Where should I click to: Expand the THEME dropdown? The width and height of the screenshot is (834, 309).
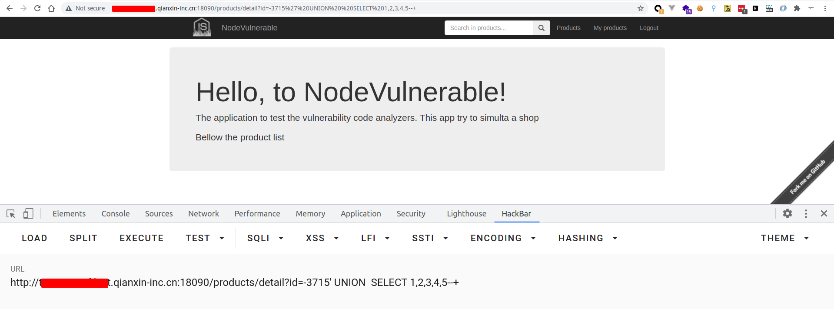point(784,238)
